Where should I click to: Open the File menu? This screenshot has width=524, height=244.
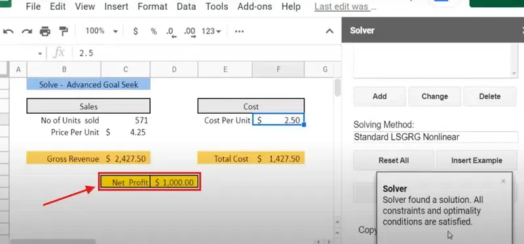click(33, 7)
